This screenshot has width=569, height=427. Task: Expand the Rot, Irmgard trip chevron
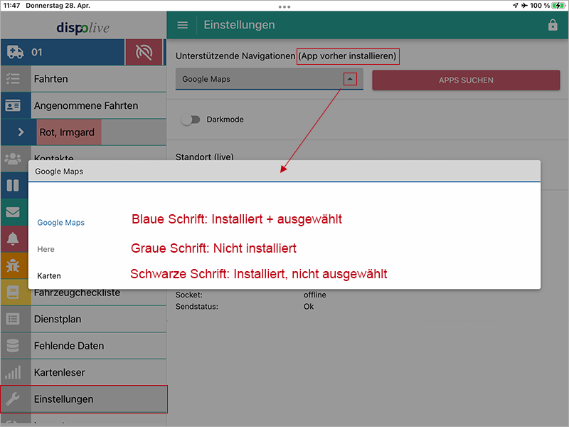click(21, 132)
